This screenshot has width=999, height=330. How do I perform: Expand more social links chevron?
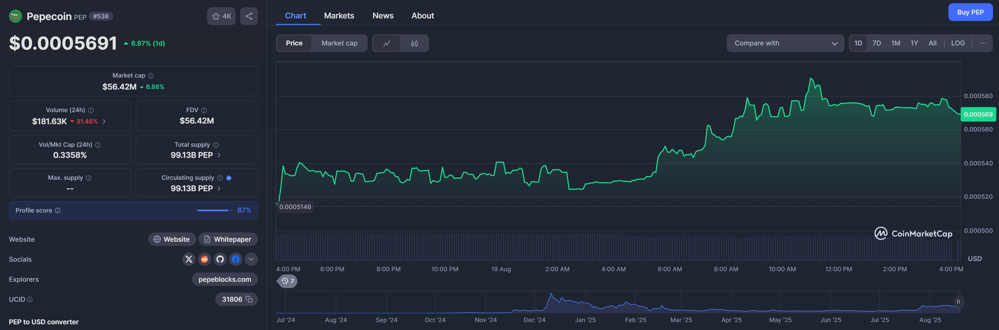click(x=251, y=259)
